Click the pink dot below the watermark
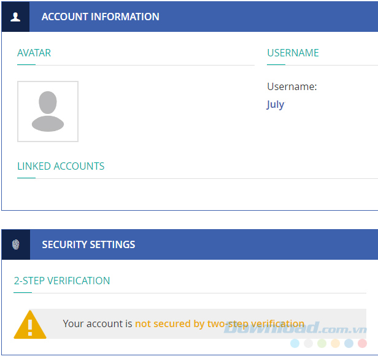Image resolution: width=378 pixels, height=359 pixels. [363, 344]
